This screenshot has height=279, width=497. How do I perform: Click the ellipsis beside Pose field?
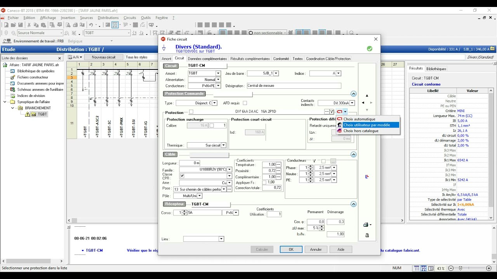tap(229, 189)
